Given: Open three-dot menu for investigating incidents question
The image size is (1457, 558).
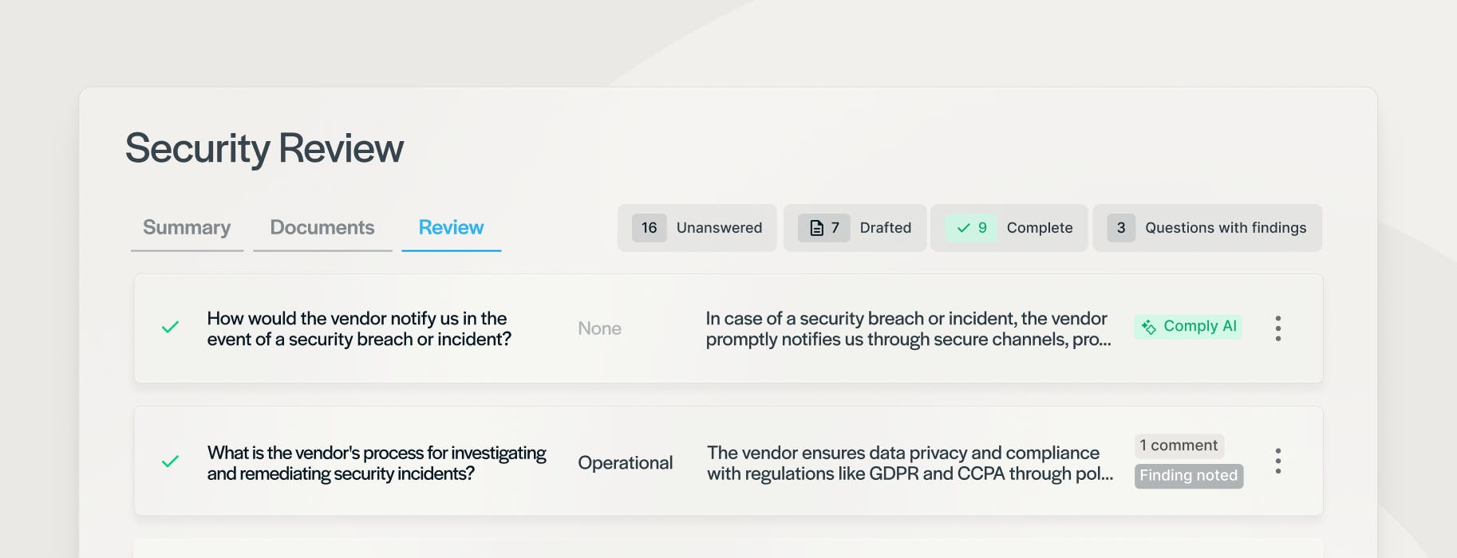Looking at the screenshot, I should coord(1277,461).
